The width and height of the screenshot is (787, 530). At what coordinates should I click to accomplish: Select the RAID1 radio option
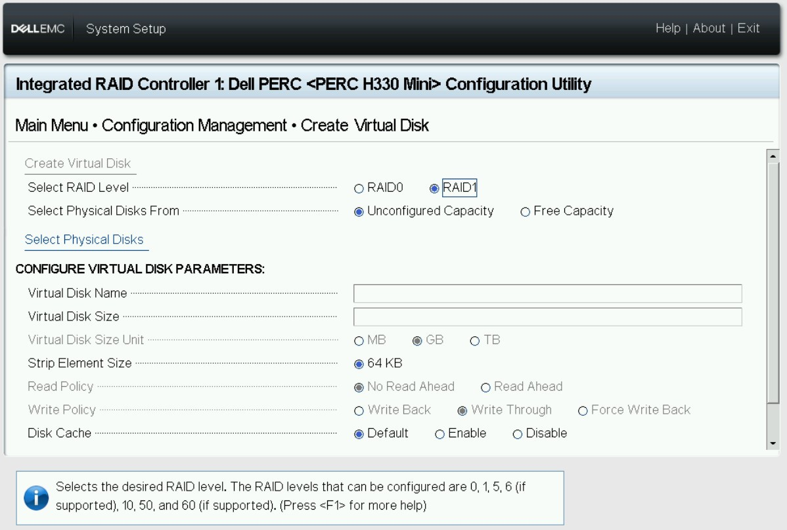coord(434,188)
